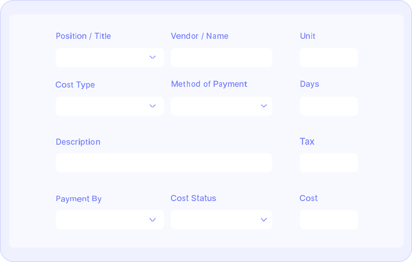Open the Position / Title select box
Screen dimensions: 412x262
point(103,57)
